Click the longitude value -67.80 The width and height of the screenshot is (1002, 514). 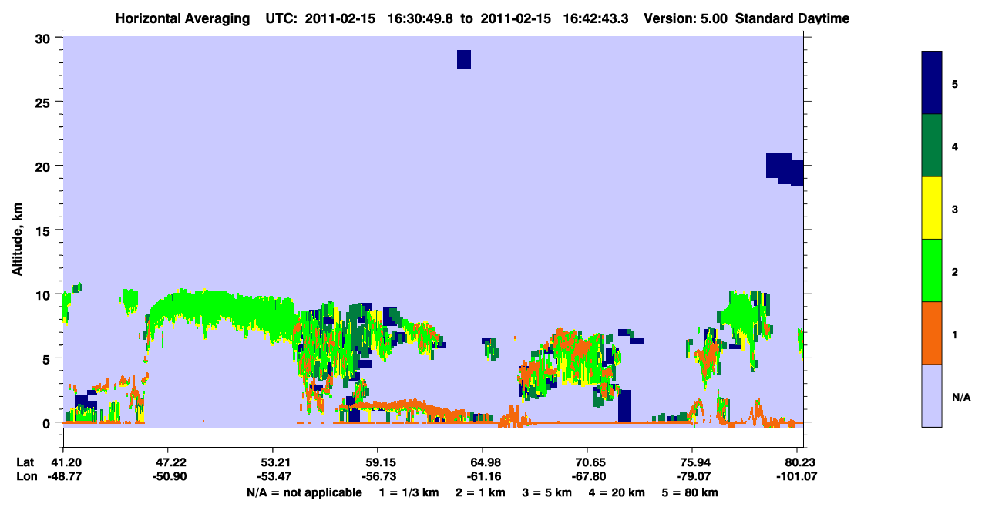tap(588, 476)
